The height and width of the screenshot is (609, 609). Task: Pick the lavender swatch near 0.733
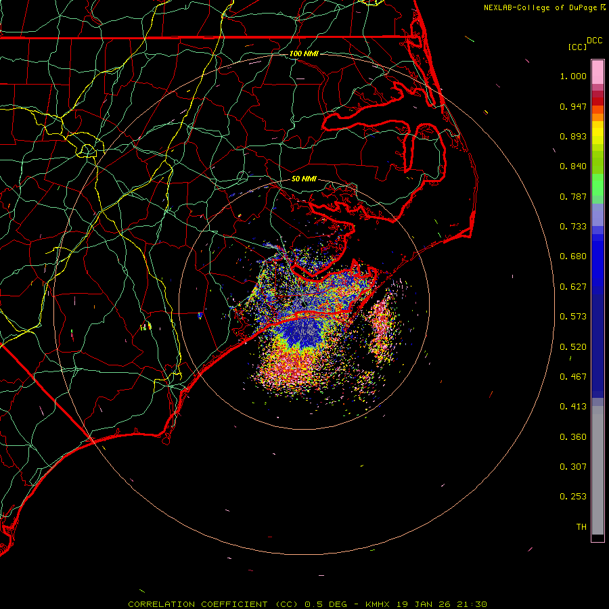click(x=597, y=215)
